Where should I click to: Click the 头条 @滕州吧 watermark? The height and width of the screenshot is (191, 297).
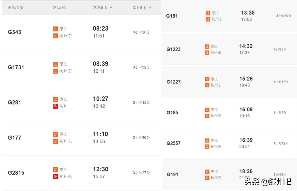(268, 181)
